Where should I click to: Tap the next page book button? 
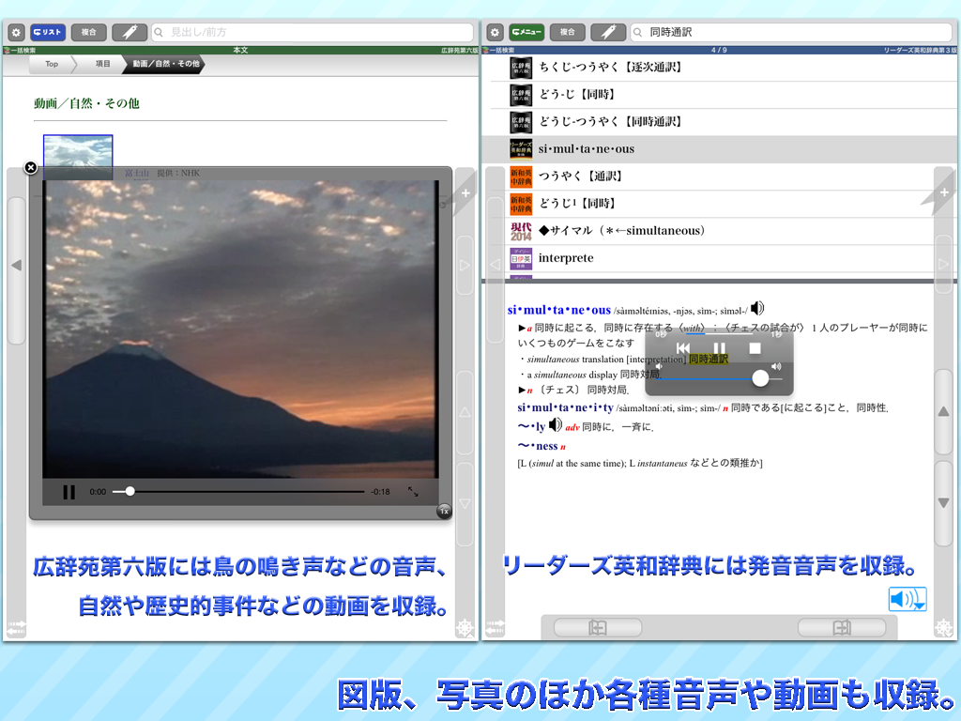[x=842, y=627]
